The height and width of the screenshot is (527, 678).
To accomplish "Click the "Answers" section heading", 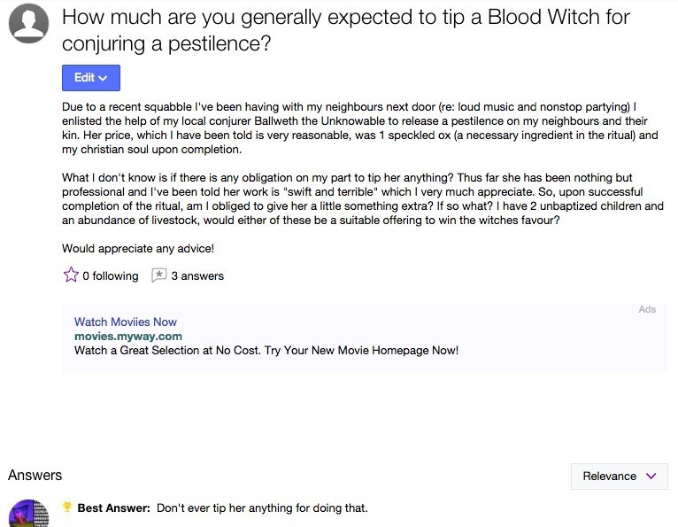I will coord(35,476).
